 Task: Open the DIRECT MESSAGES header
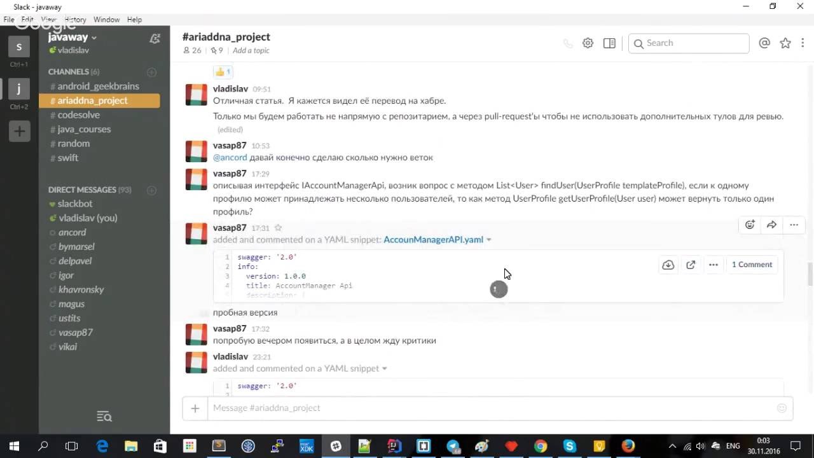[x=90, y=190]
